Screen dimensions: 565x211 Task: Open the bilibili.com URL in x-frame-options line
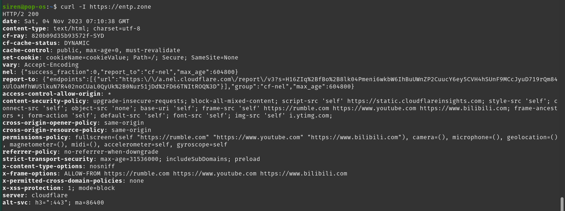(x=303, y=174)
